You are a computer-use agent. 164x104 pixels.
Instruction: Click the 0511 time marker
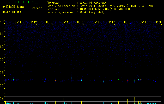tap(18, 22)
